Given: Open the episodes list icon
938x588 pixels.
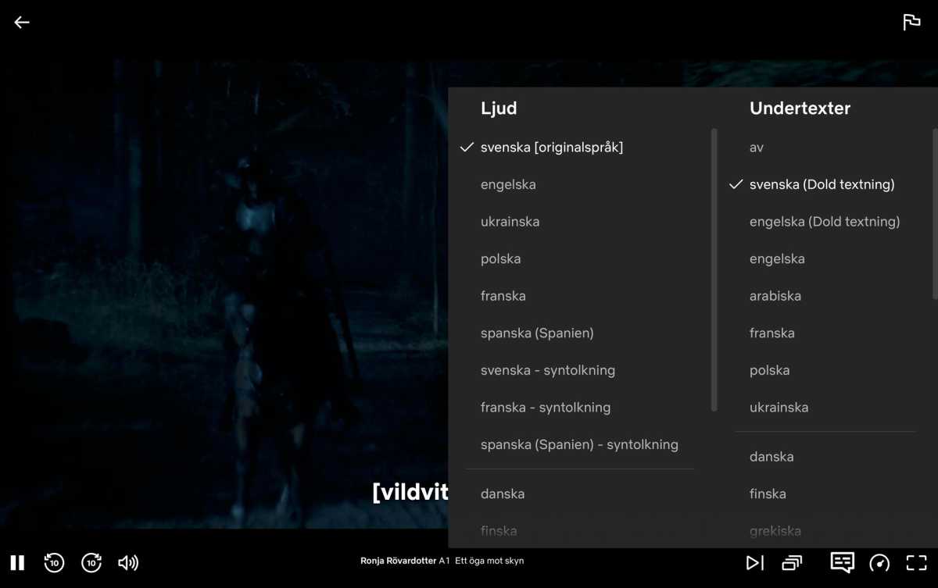Looking at the screenshot, I should coord(792,562).
